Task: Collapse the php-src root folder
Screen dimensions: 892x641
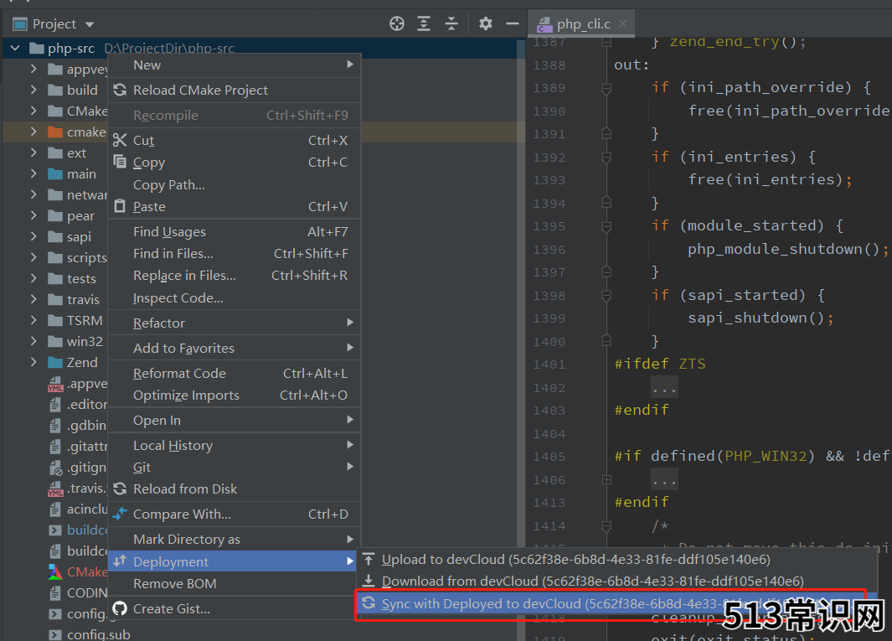Action: (x=15, y=49)
